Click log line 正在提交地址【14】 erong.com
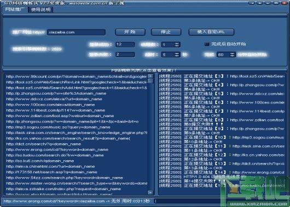This screenshot has width=290, height=207. coord(222,173)
